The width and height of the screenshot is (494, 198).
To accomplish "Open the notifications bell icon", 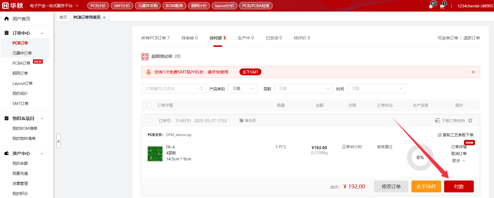I will click(x=431, y=6).
